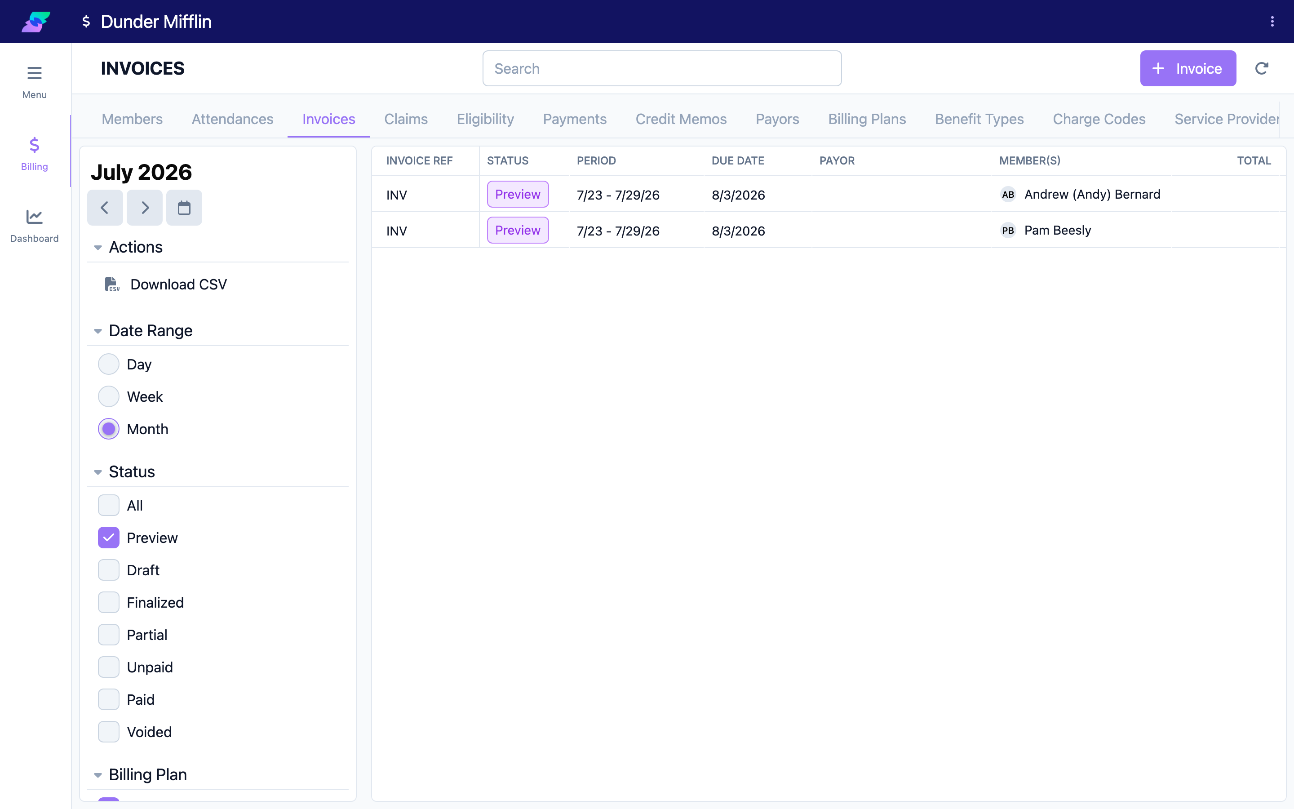The width and height of the screenshot is (1294, 809).
Task: Check the Draft status filter
Action: pos(109,570)
